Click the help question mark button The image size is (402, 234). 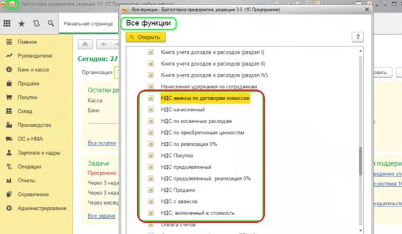coord(358,37)
